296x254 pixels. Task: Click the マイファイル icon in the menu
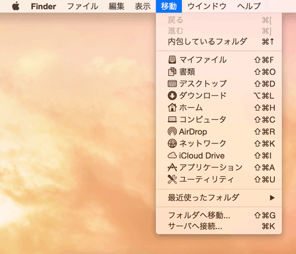(x=172, y=60)
